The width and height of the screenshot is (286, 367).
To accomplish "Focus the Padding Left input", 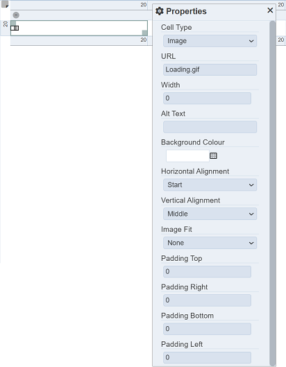I will pos(207,358).
